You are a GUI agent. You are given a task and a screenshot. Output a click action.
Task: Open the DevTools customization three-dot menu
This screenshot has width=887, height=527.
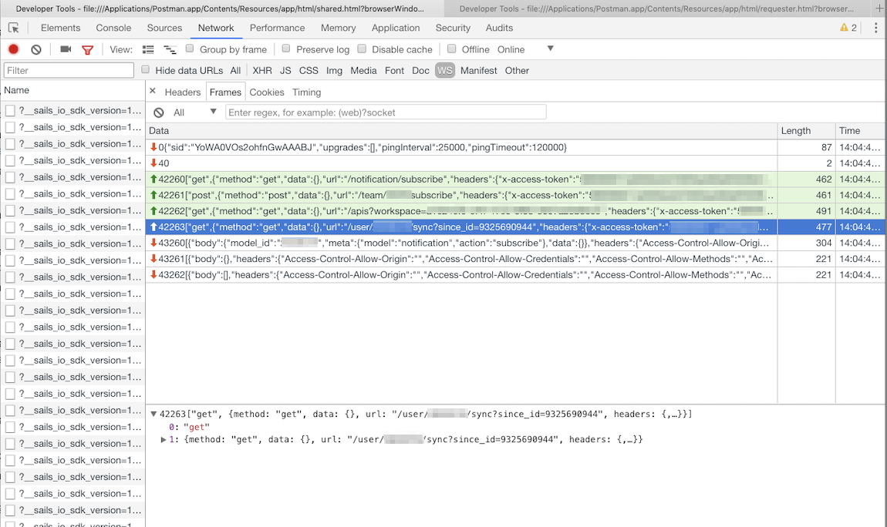click(875, 28)
